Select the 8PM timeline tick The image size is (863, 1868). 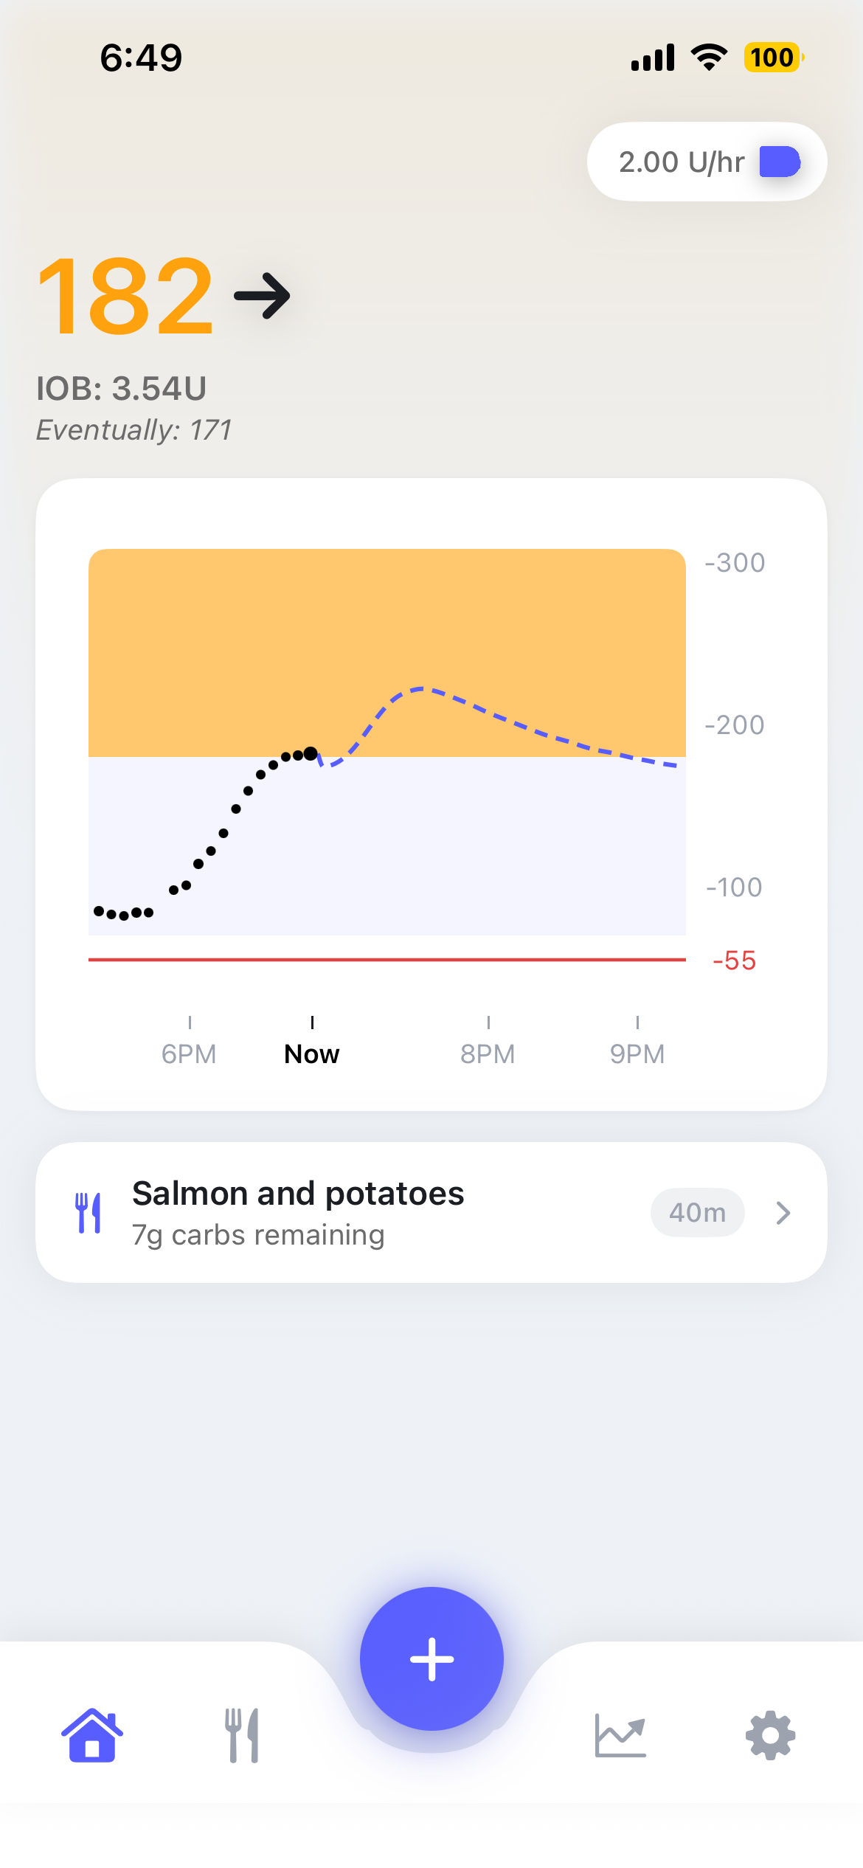[488, 1053]
